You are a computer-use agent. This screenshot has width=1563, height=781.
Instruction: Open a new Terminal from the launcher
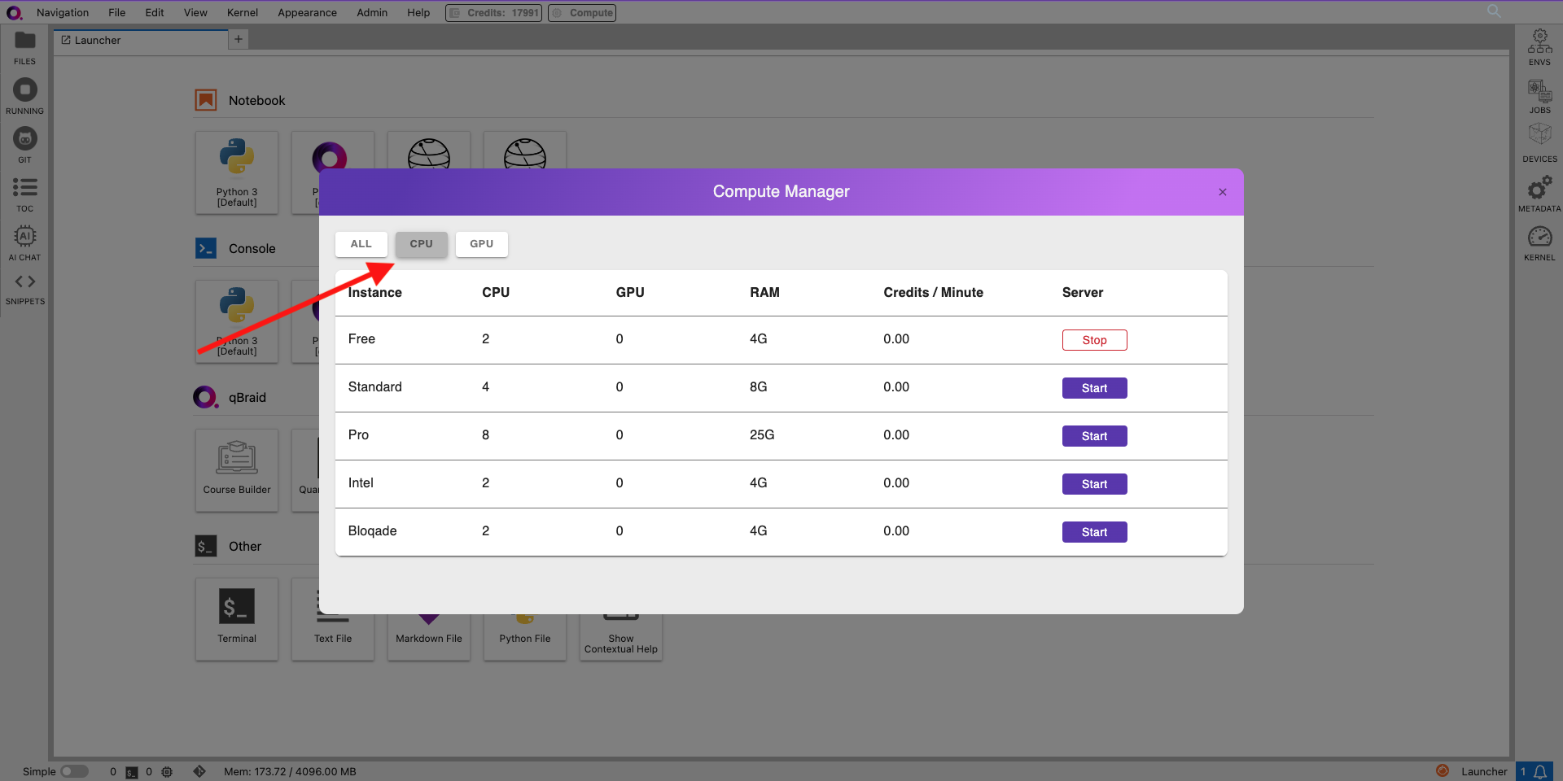(x=237, y=619)
